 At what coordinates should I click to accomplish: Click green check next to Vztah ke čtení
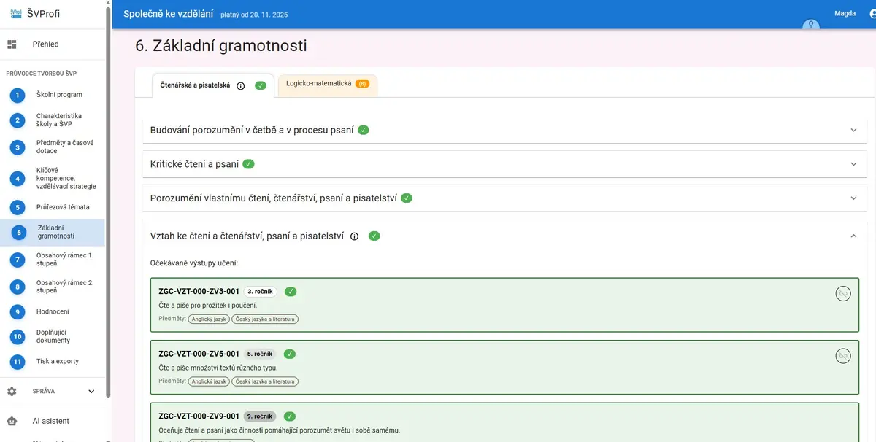(x=374, y=236)
